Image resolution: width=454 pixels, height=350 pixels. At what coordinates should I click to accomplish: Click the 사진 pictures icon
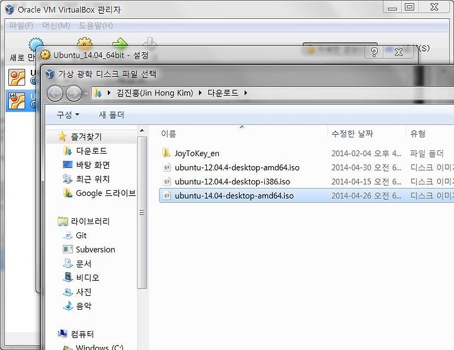pyautogui.click(x=67, y=292)
